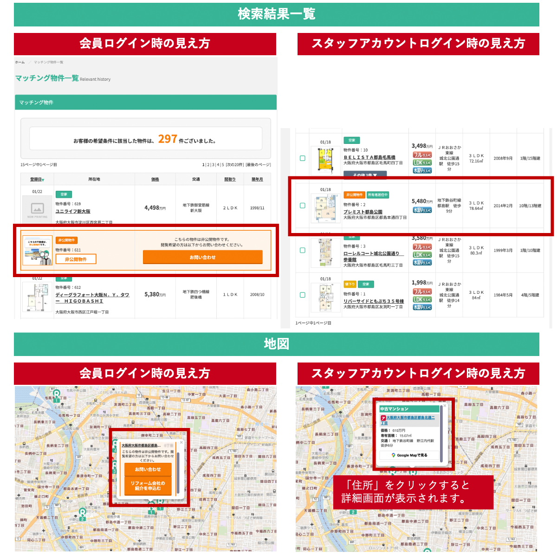557x557 pixels.
Task: Open ディーグラフォート大阪 HIGOBASHI property link
Action: (92, 298)
